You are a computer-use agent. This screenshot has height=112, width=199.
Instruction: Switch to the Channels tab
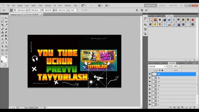click(181, 63)
